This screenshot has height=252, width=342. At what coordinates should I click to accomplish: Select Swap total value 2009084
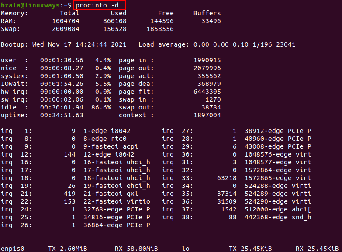click(x=66, y=29)
